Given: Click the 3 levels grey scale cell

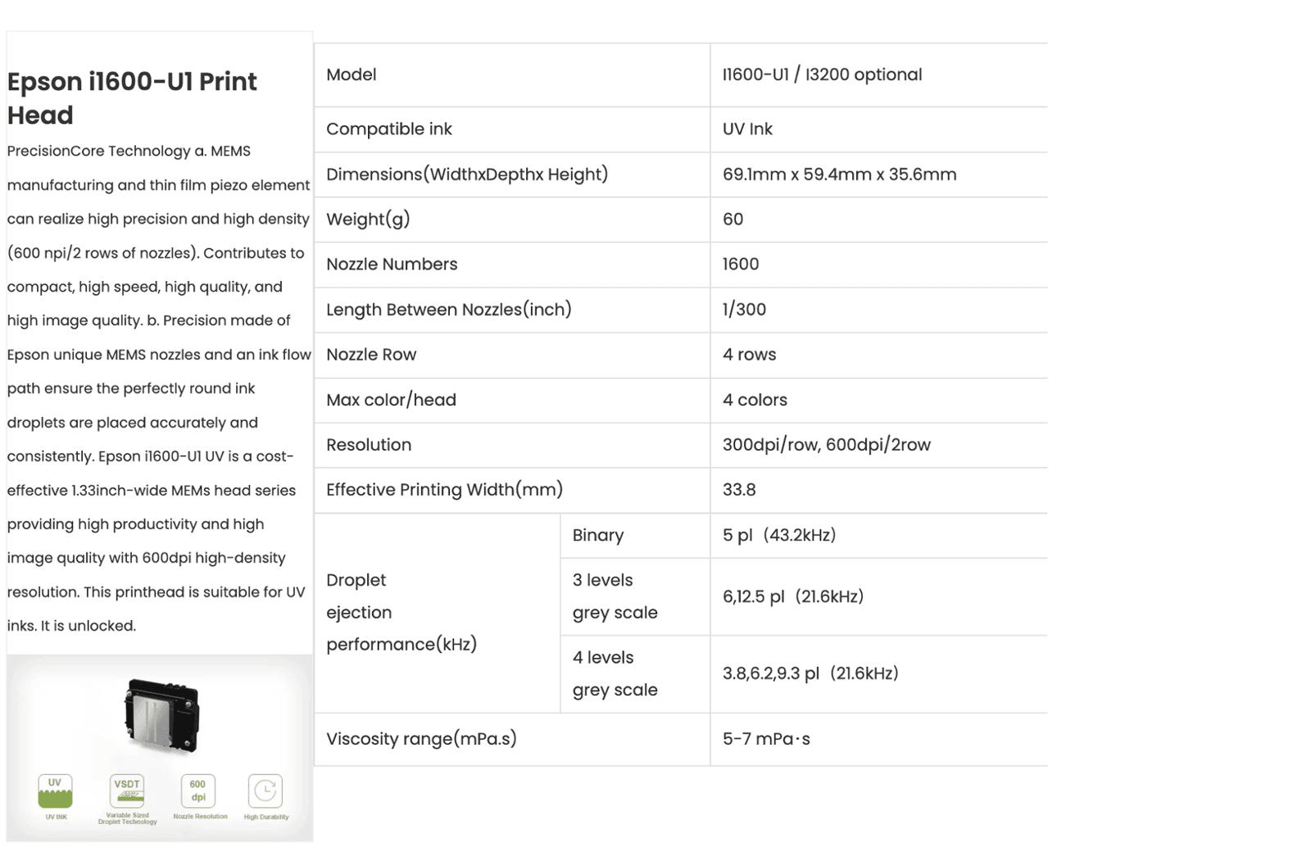Looking at the screenshot, I should click(x=615, y=596).
